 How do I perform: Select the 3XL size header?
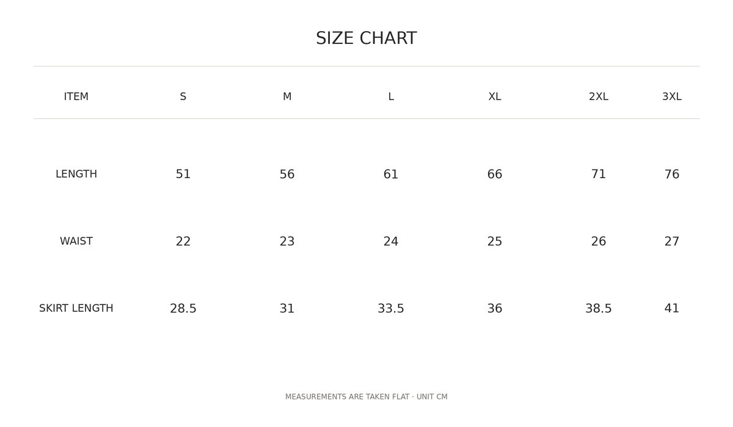672,96
